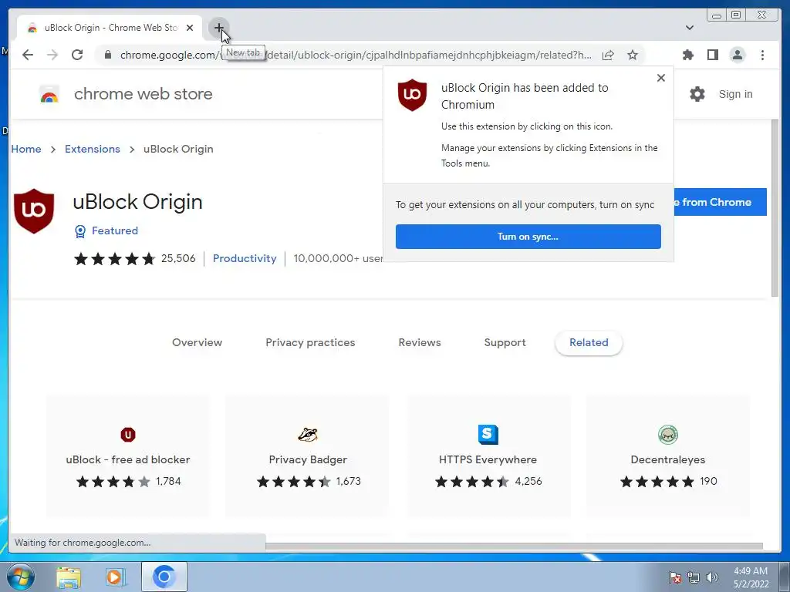Viewport: 790px width, 592px height.
Task: Click the padlock site info icon
Action: (x=107, y=55)
